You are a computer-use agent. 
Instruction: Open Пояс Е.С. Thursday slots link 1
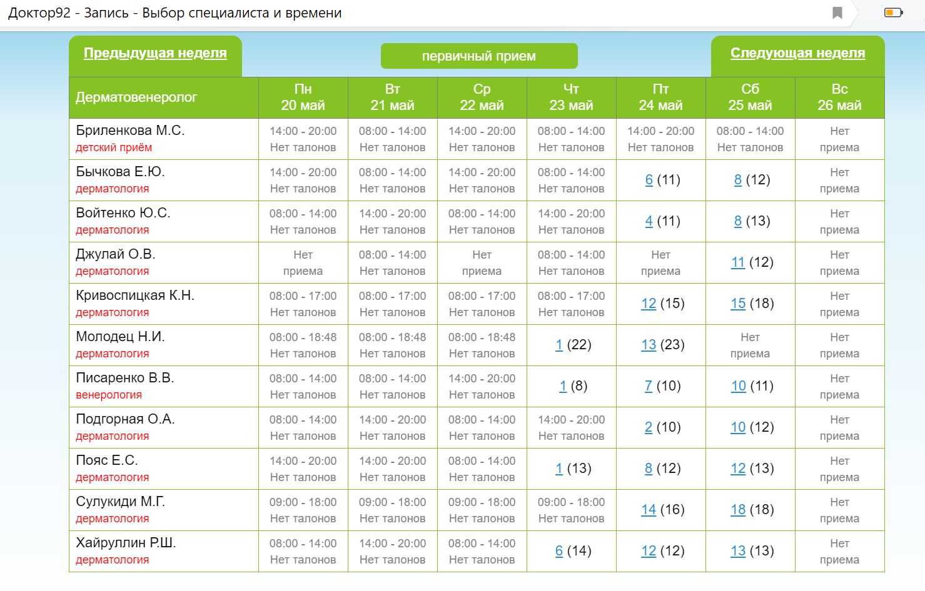point(559,469)
